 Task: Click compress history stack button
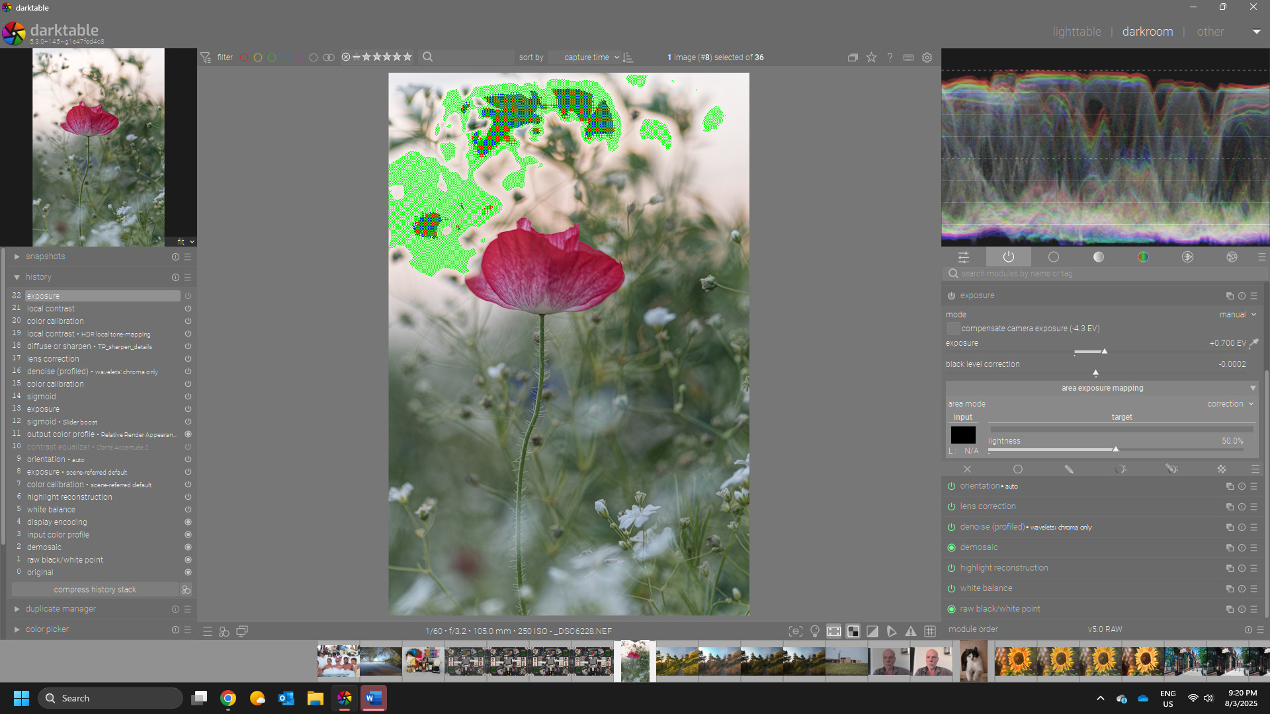tap(95, 590)
